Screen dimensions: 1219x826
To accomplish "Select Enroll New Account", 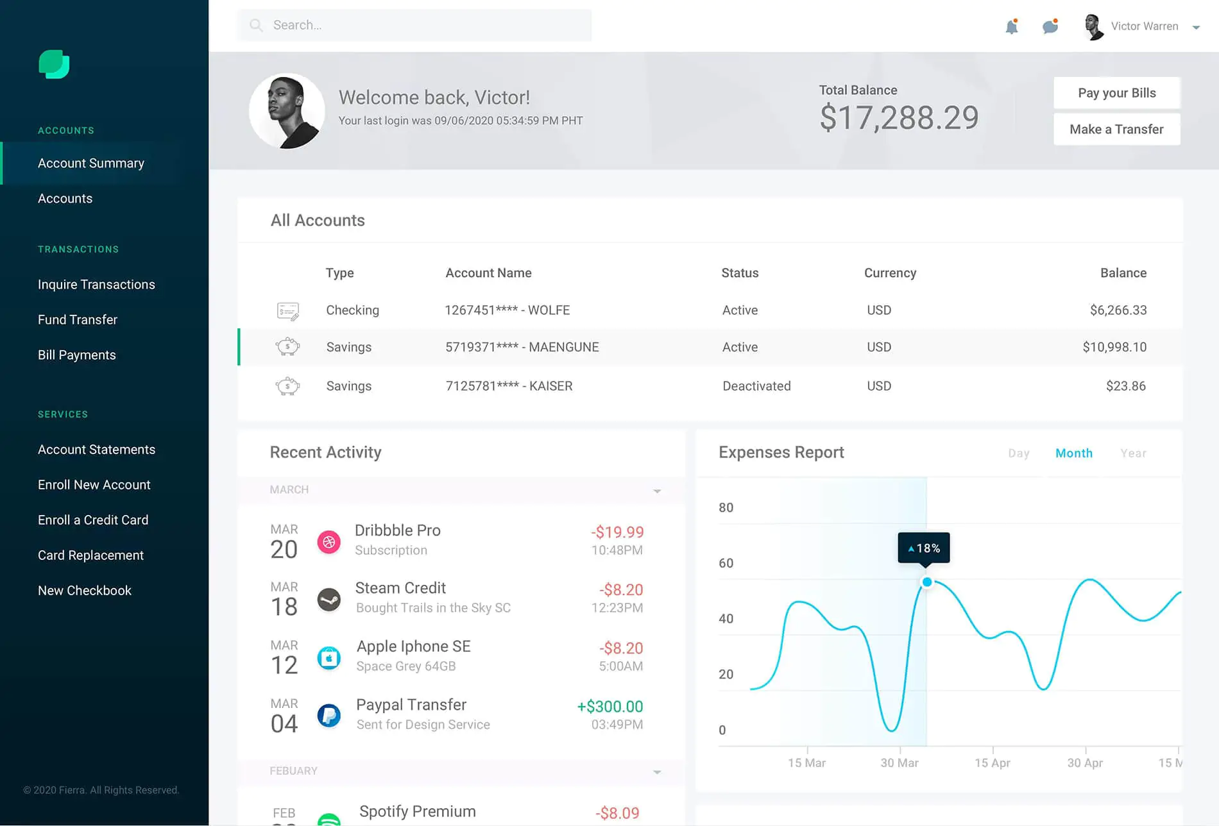I will click(94, 484).
